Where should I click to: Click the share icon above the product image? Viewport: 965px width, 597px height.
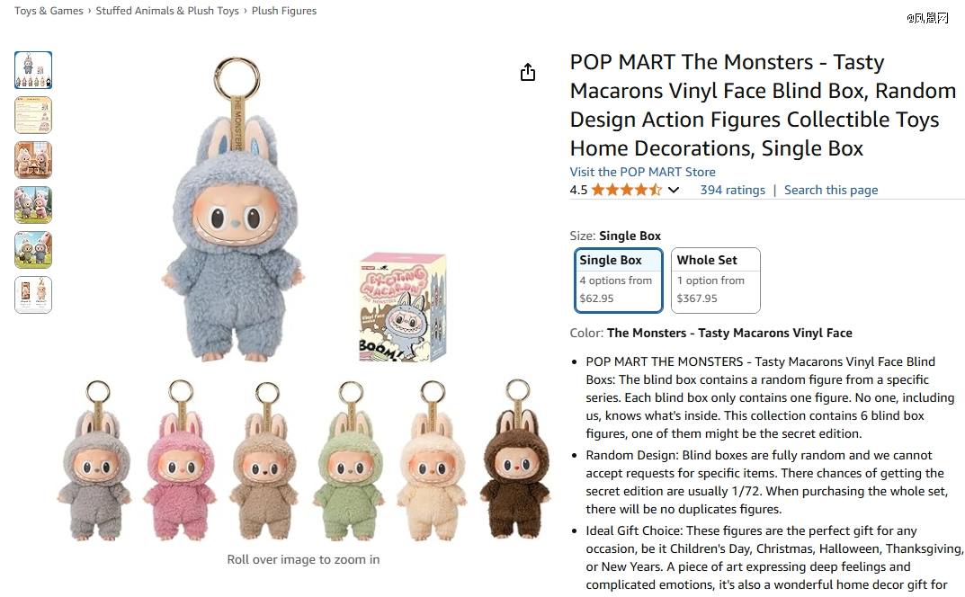point(528,73)
